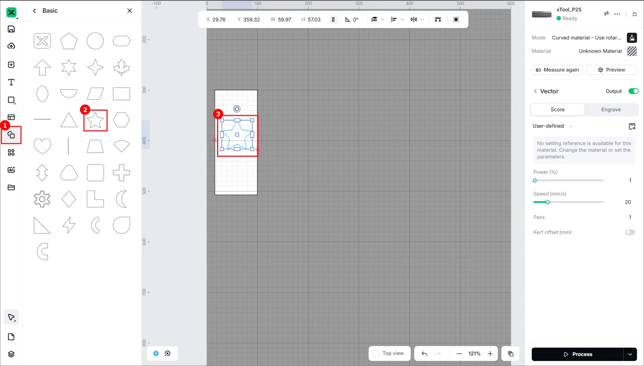Open the page document icon
Image resolution: width=644 pixels, height=366 pixels.
pyautogui.click(x=11, y=337)
